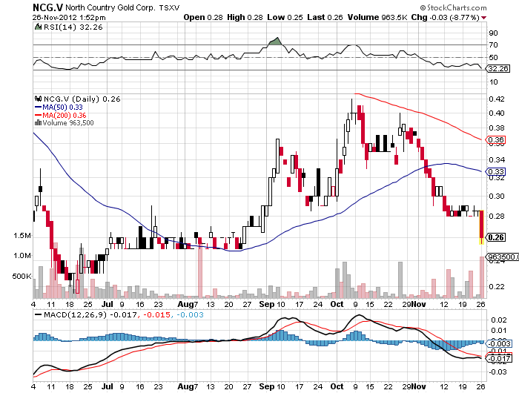Click the Low 0.25 value
The height and width of the screenshot is (393, 519).
pyautogui.click(x=285, y=17)
